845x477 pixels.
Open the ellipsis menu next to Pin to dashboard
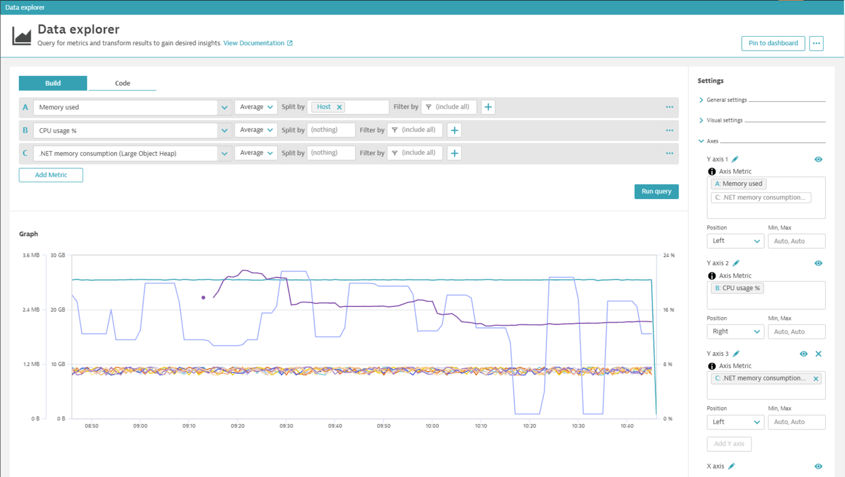[x=816, y=43]
